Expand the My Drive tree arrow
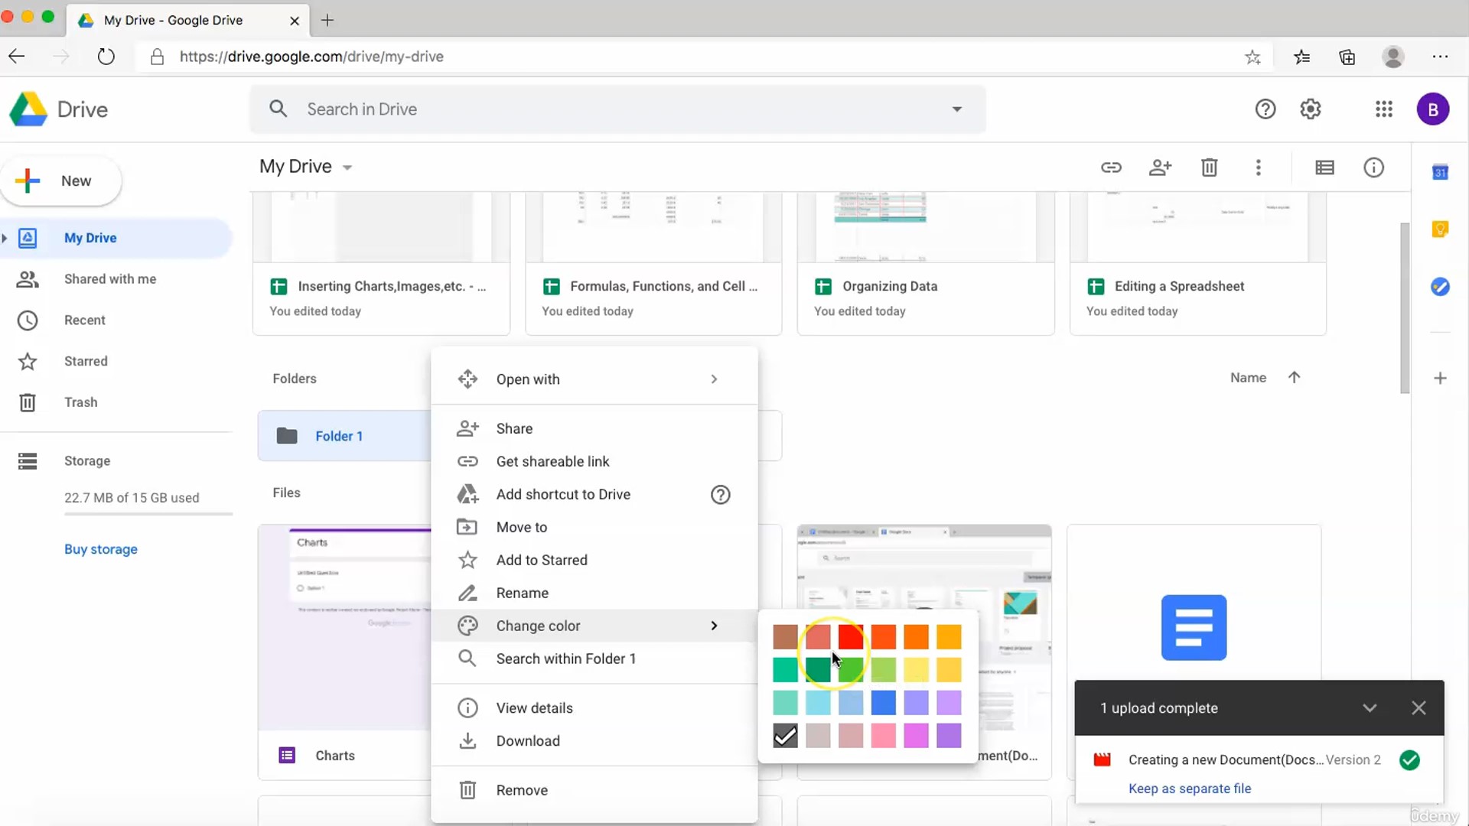1469x826 pixels. click(x=5, y=238)
